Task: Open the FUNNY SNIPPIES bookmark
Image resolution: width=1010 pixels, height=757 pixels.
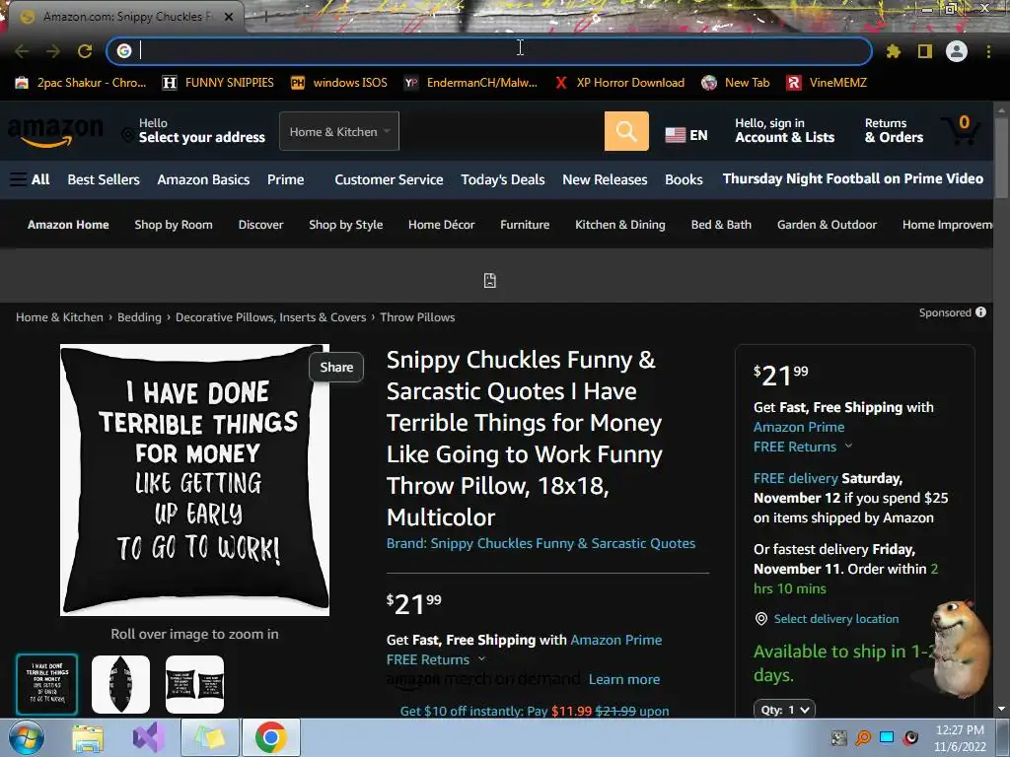Action: click(218, 83)
